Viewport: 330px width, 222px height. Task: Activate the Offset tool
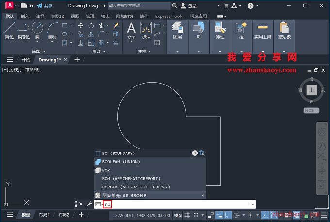115,43
